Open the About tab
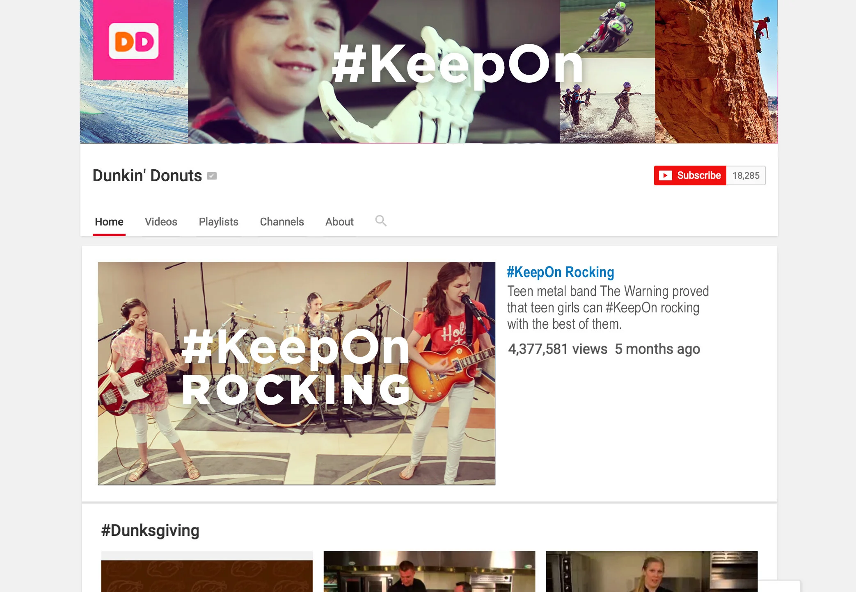This screenshot has height=592, width=856. (x=339, y=222)
